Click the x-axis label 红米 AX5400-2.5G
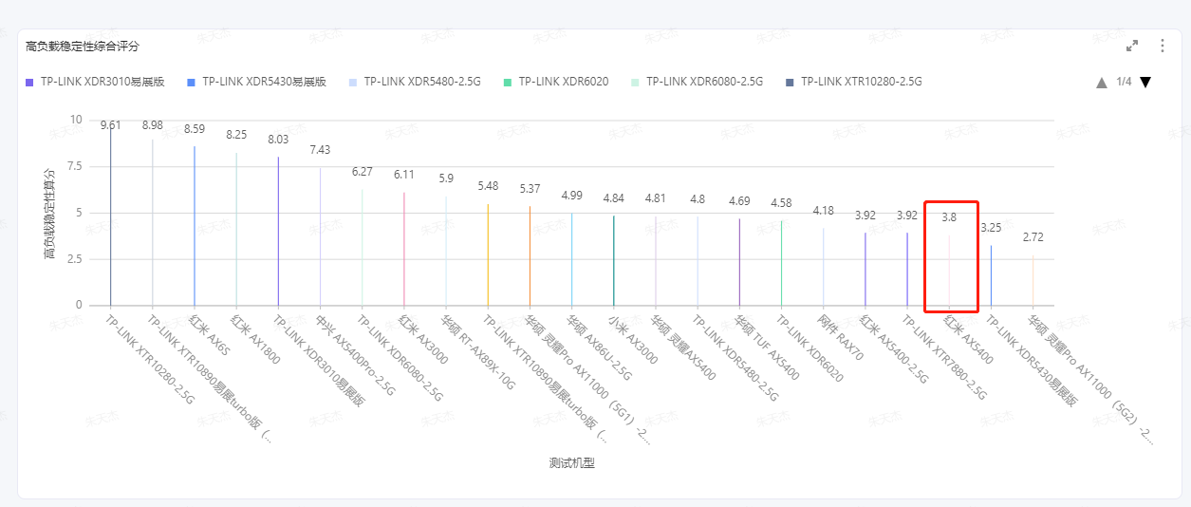This screenshot has height=507, width=1191. click(x=894, y=348)
